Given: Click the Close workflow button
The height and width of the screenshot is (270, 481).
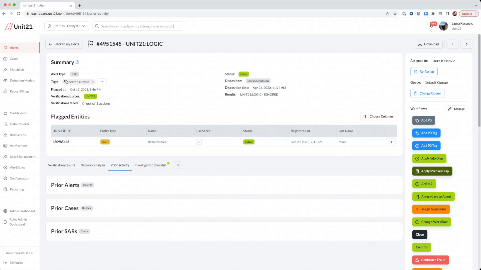Looking at the screenshot, I should click(x=420, y=235).
